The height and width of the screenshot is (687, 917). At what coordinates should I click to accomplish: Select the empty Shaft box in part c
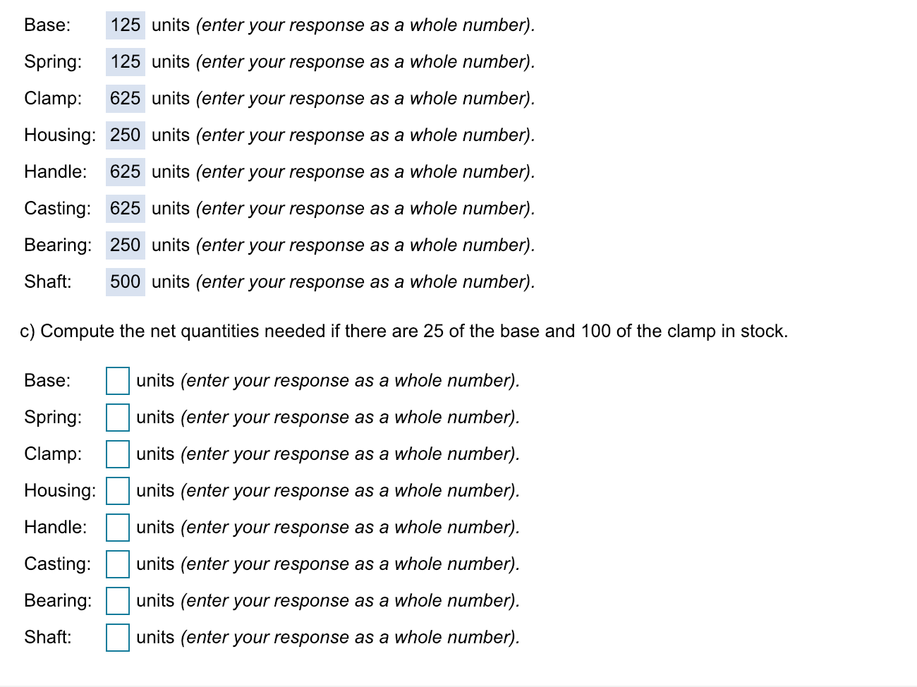118,637
